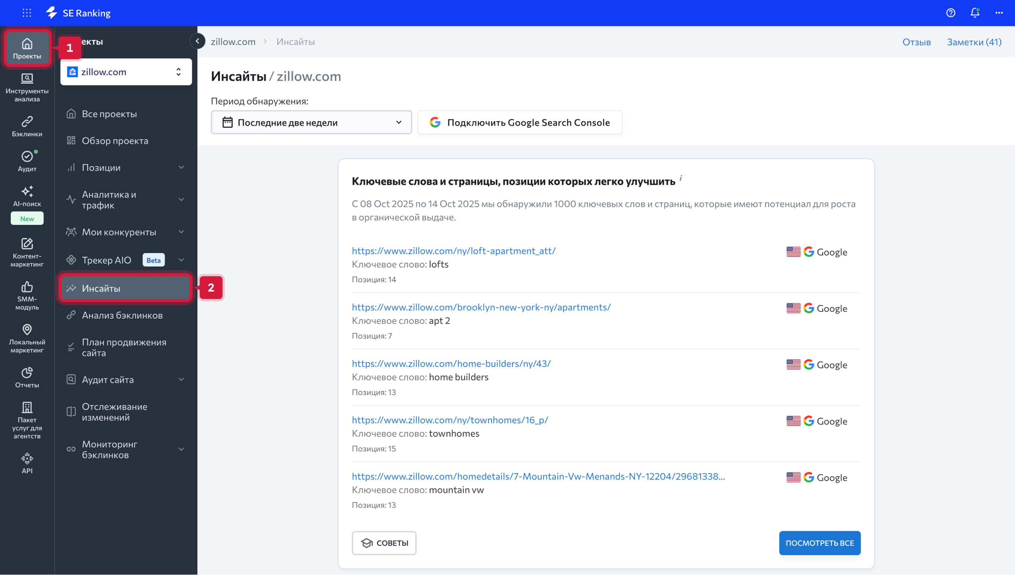1015x575 pixels.
Task: Select the Локальный маркетинг pin icon
Action: 27,329
